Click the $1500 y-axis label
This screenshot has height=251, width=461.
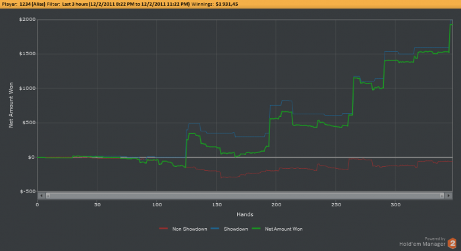click(28, 54)
